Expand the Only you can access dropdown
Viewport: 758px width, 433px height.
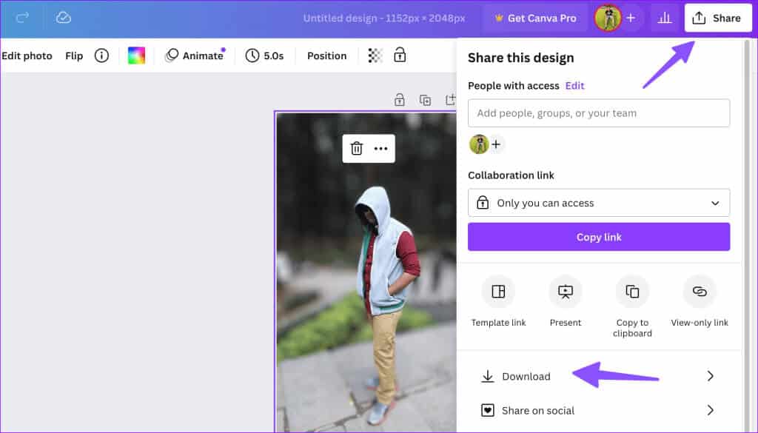(599, 203)
